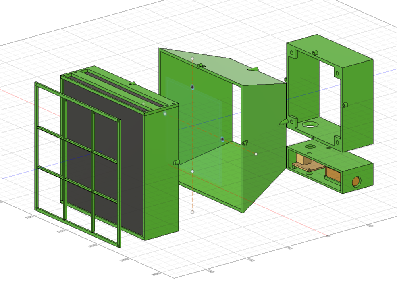
Task: Click the bottom white point on dashed vertical axis
Action: (192, 212)
